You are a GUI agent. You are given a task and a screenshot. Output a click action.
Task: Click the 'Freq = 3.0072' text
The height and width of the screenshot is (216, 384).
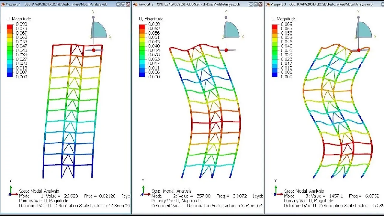(232, 196)
